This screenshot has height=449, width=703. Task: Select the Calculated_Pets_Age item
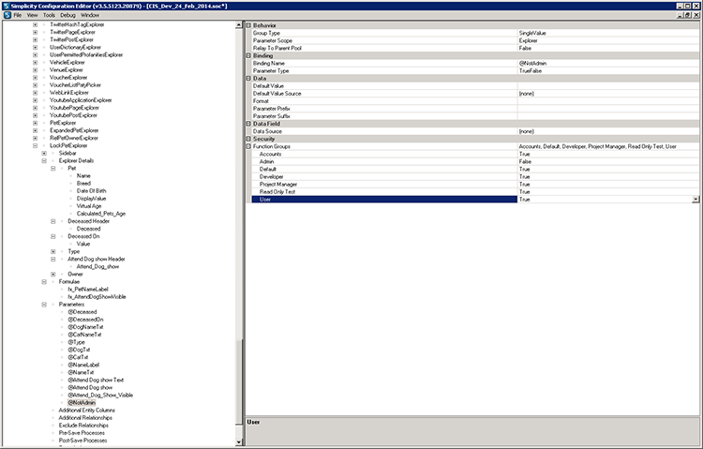pos(101,214)
